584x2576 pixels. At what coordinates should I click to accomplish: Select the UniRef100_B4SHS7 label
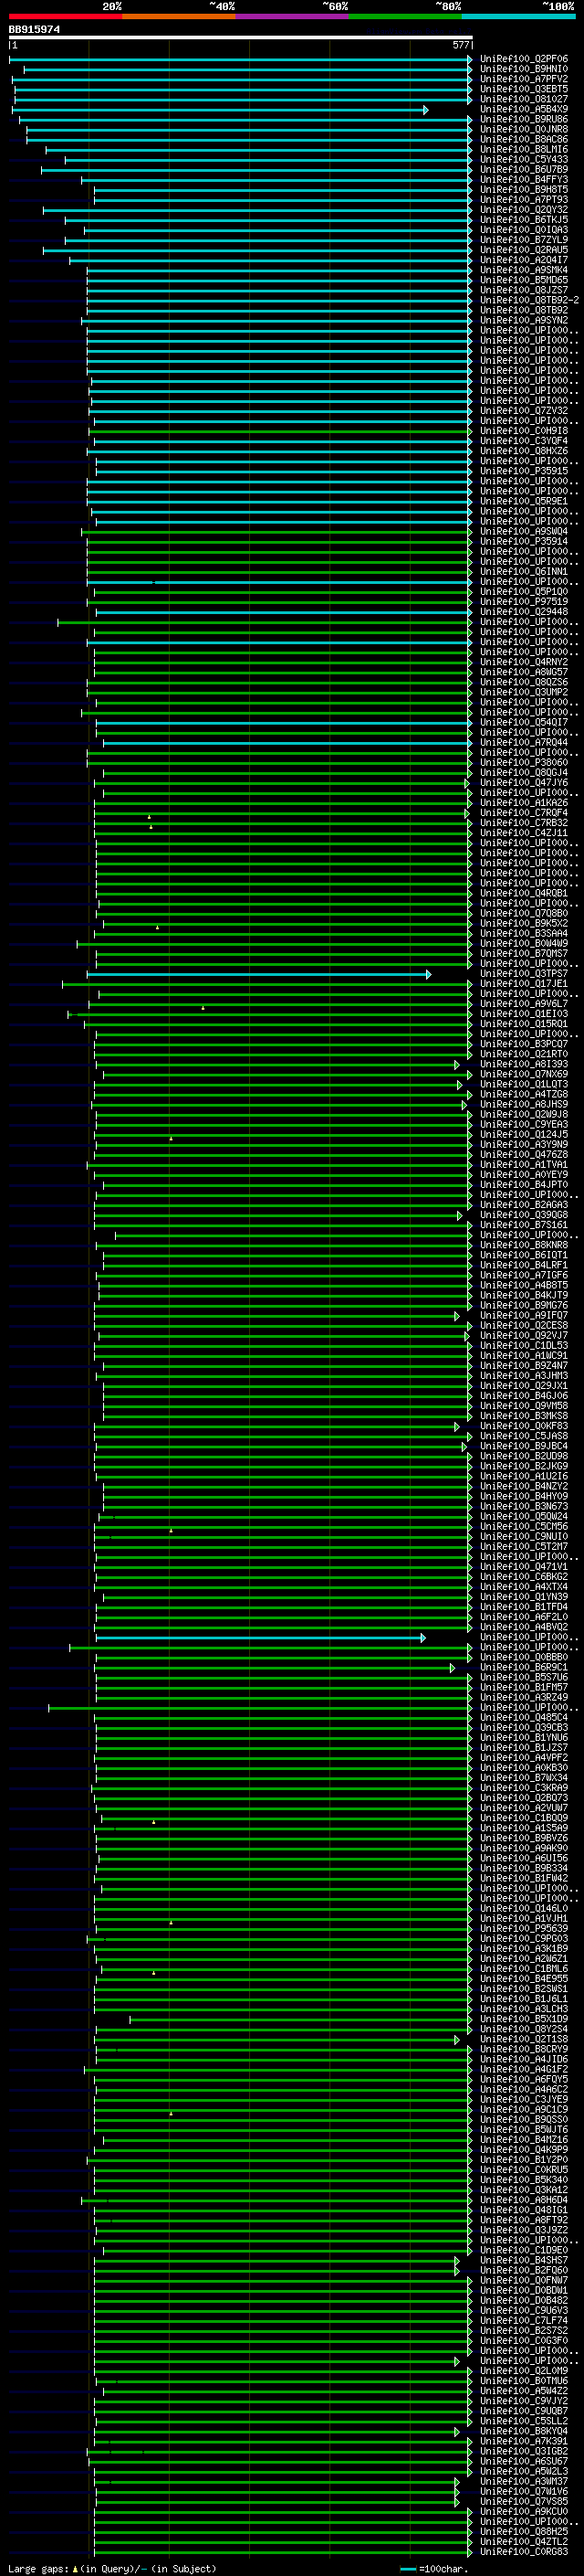click(x=524, y=2260)
